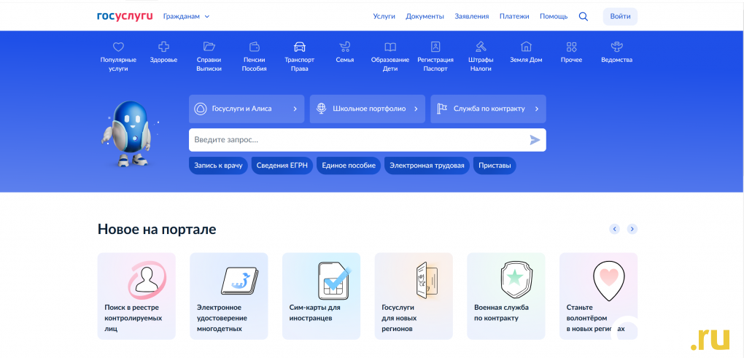Open the Служба по контракту chevron banner
The width and height of the screenshot is (744, 358).
[x=488, y=109]
